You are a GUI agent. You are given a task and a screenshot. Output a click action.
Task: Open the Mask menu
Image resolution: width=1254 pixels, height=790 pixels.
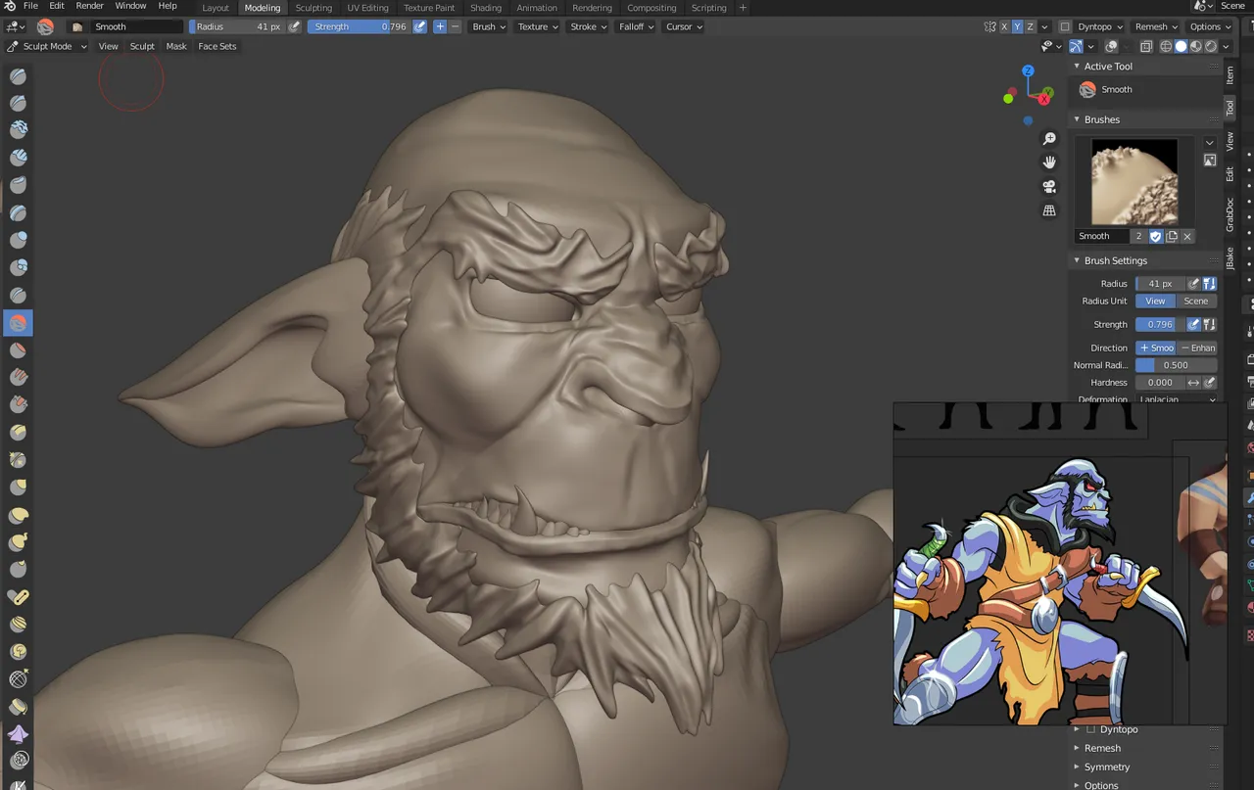click(x=176, y=46)
